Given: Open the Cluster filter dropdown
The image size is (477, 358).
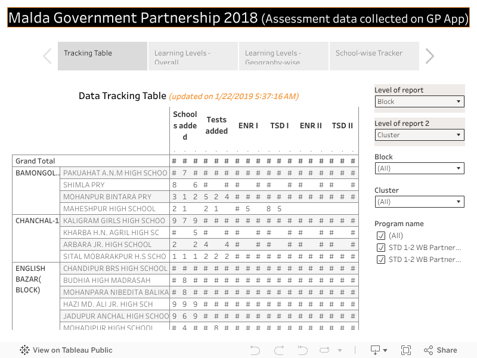Looking at the screenshot, I should 419,202.
